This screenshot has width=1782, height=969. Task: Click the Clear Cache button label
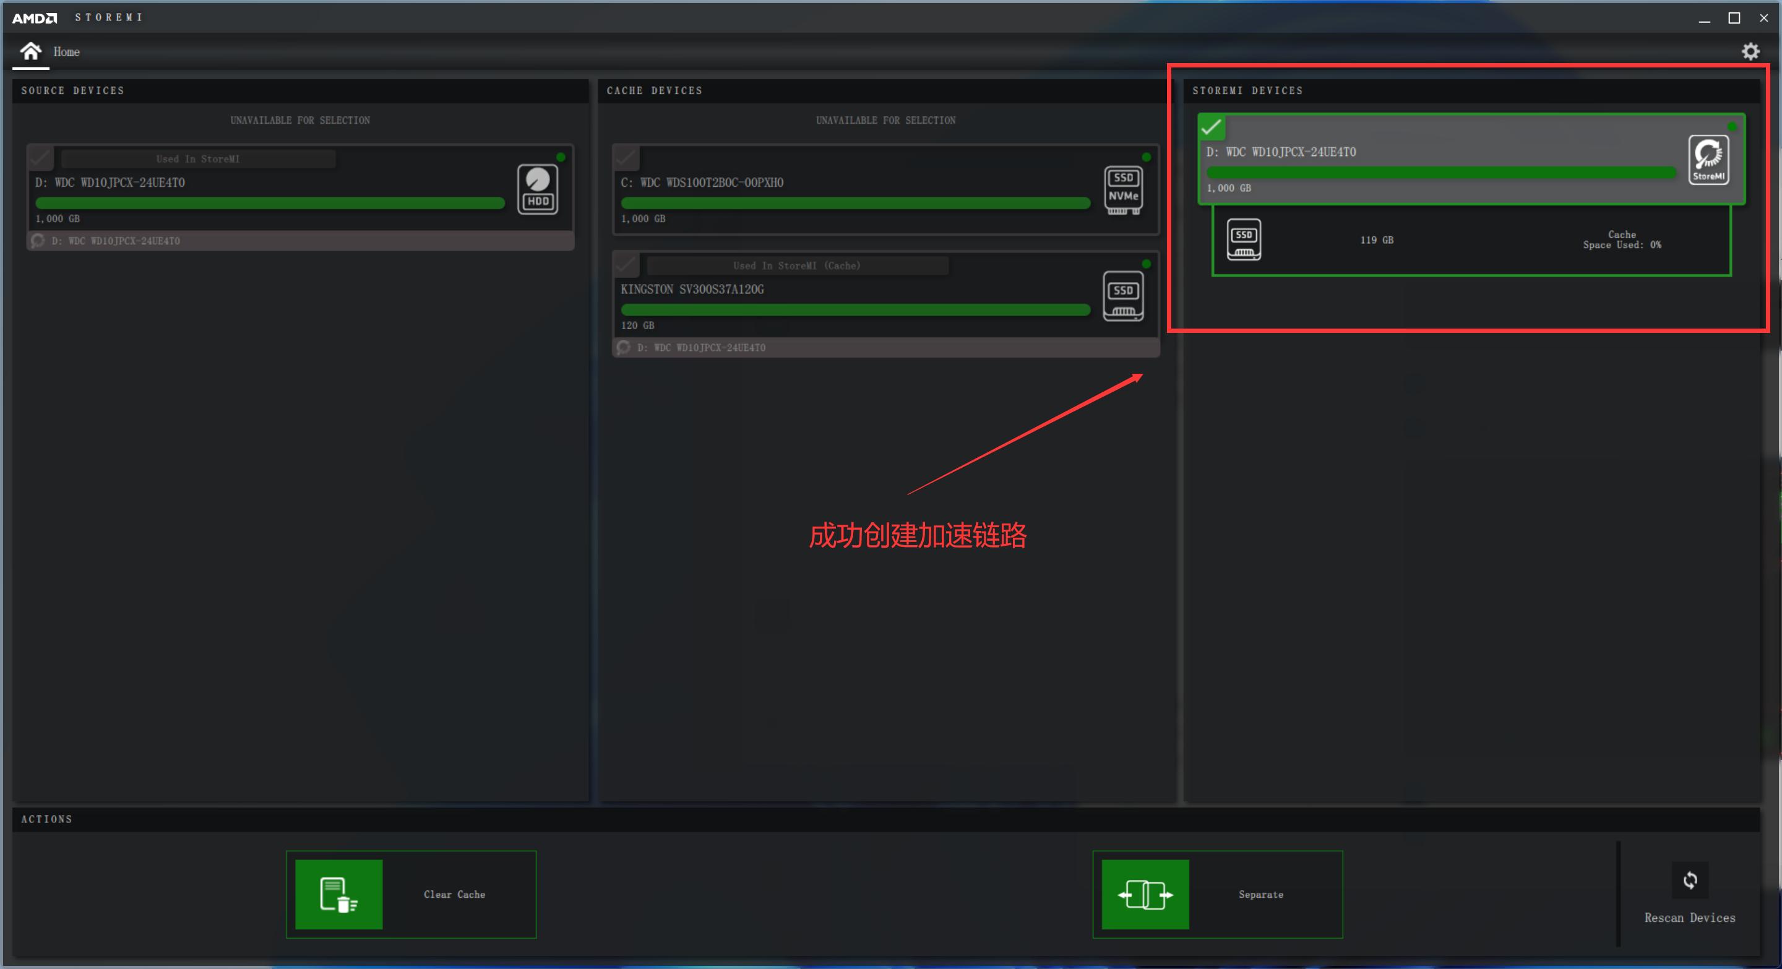(x=455, y=894)
